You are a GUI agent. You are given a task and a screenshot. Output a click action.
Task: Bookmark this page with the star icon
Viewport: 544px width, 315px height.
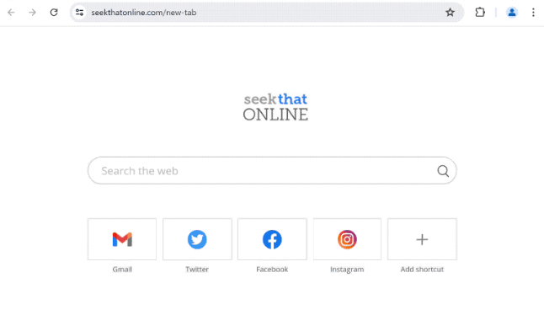(450, 13)
